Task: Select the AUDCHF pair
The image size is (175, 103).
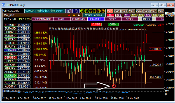Action: pyautogui.click(x=10, y=83)
